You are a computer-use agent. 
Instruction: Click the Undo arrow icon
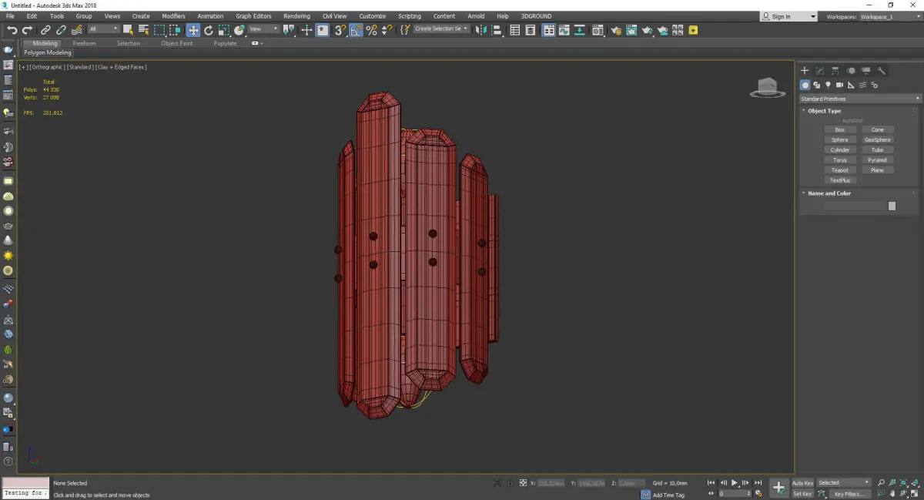click(12, 30)
